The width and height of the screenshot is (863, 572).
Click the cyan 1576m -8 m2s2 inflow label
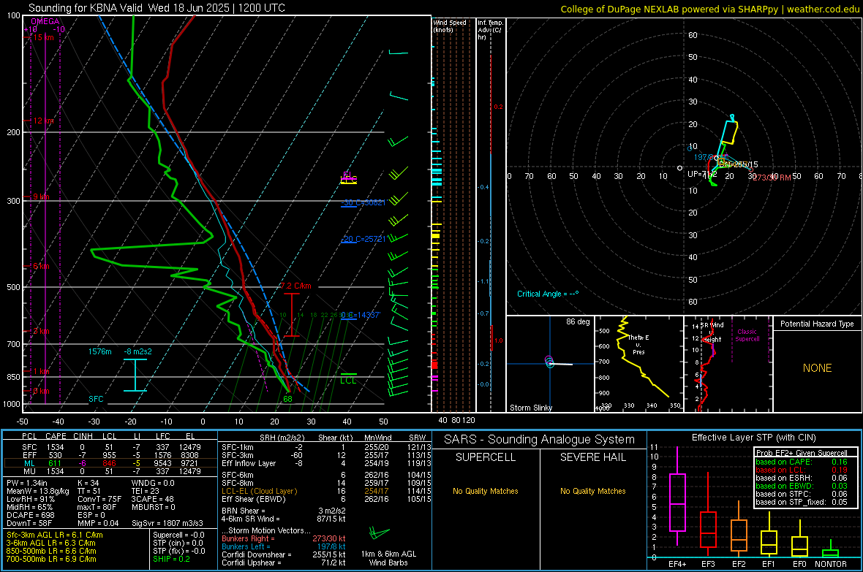click(x=120, y=351)
